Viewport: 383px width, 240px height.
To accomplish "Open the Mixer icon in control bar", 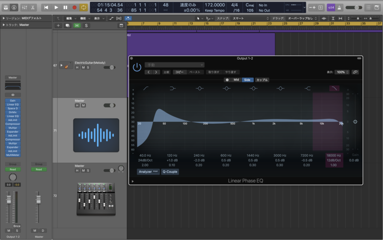I will pos(24,7).
